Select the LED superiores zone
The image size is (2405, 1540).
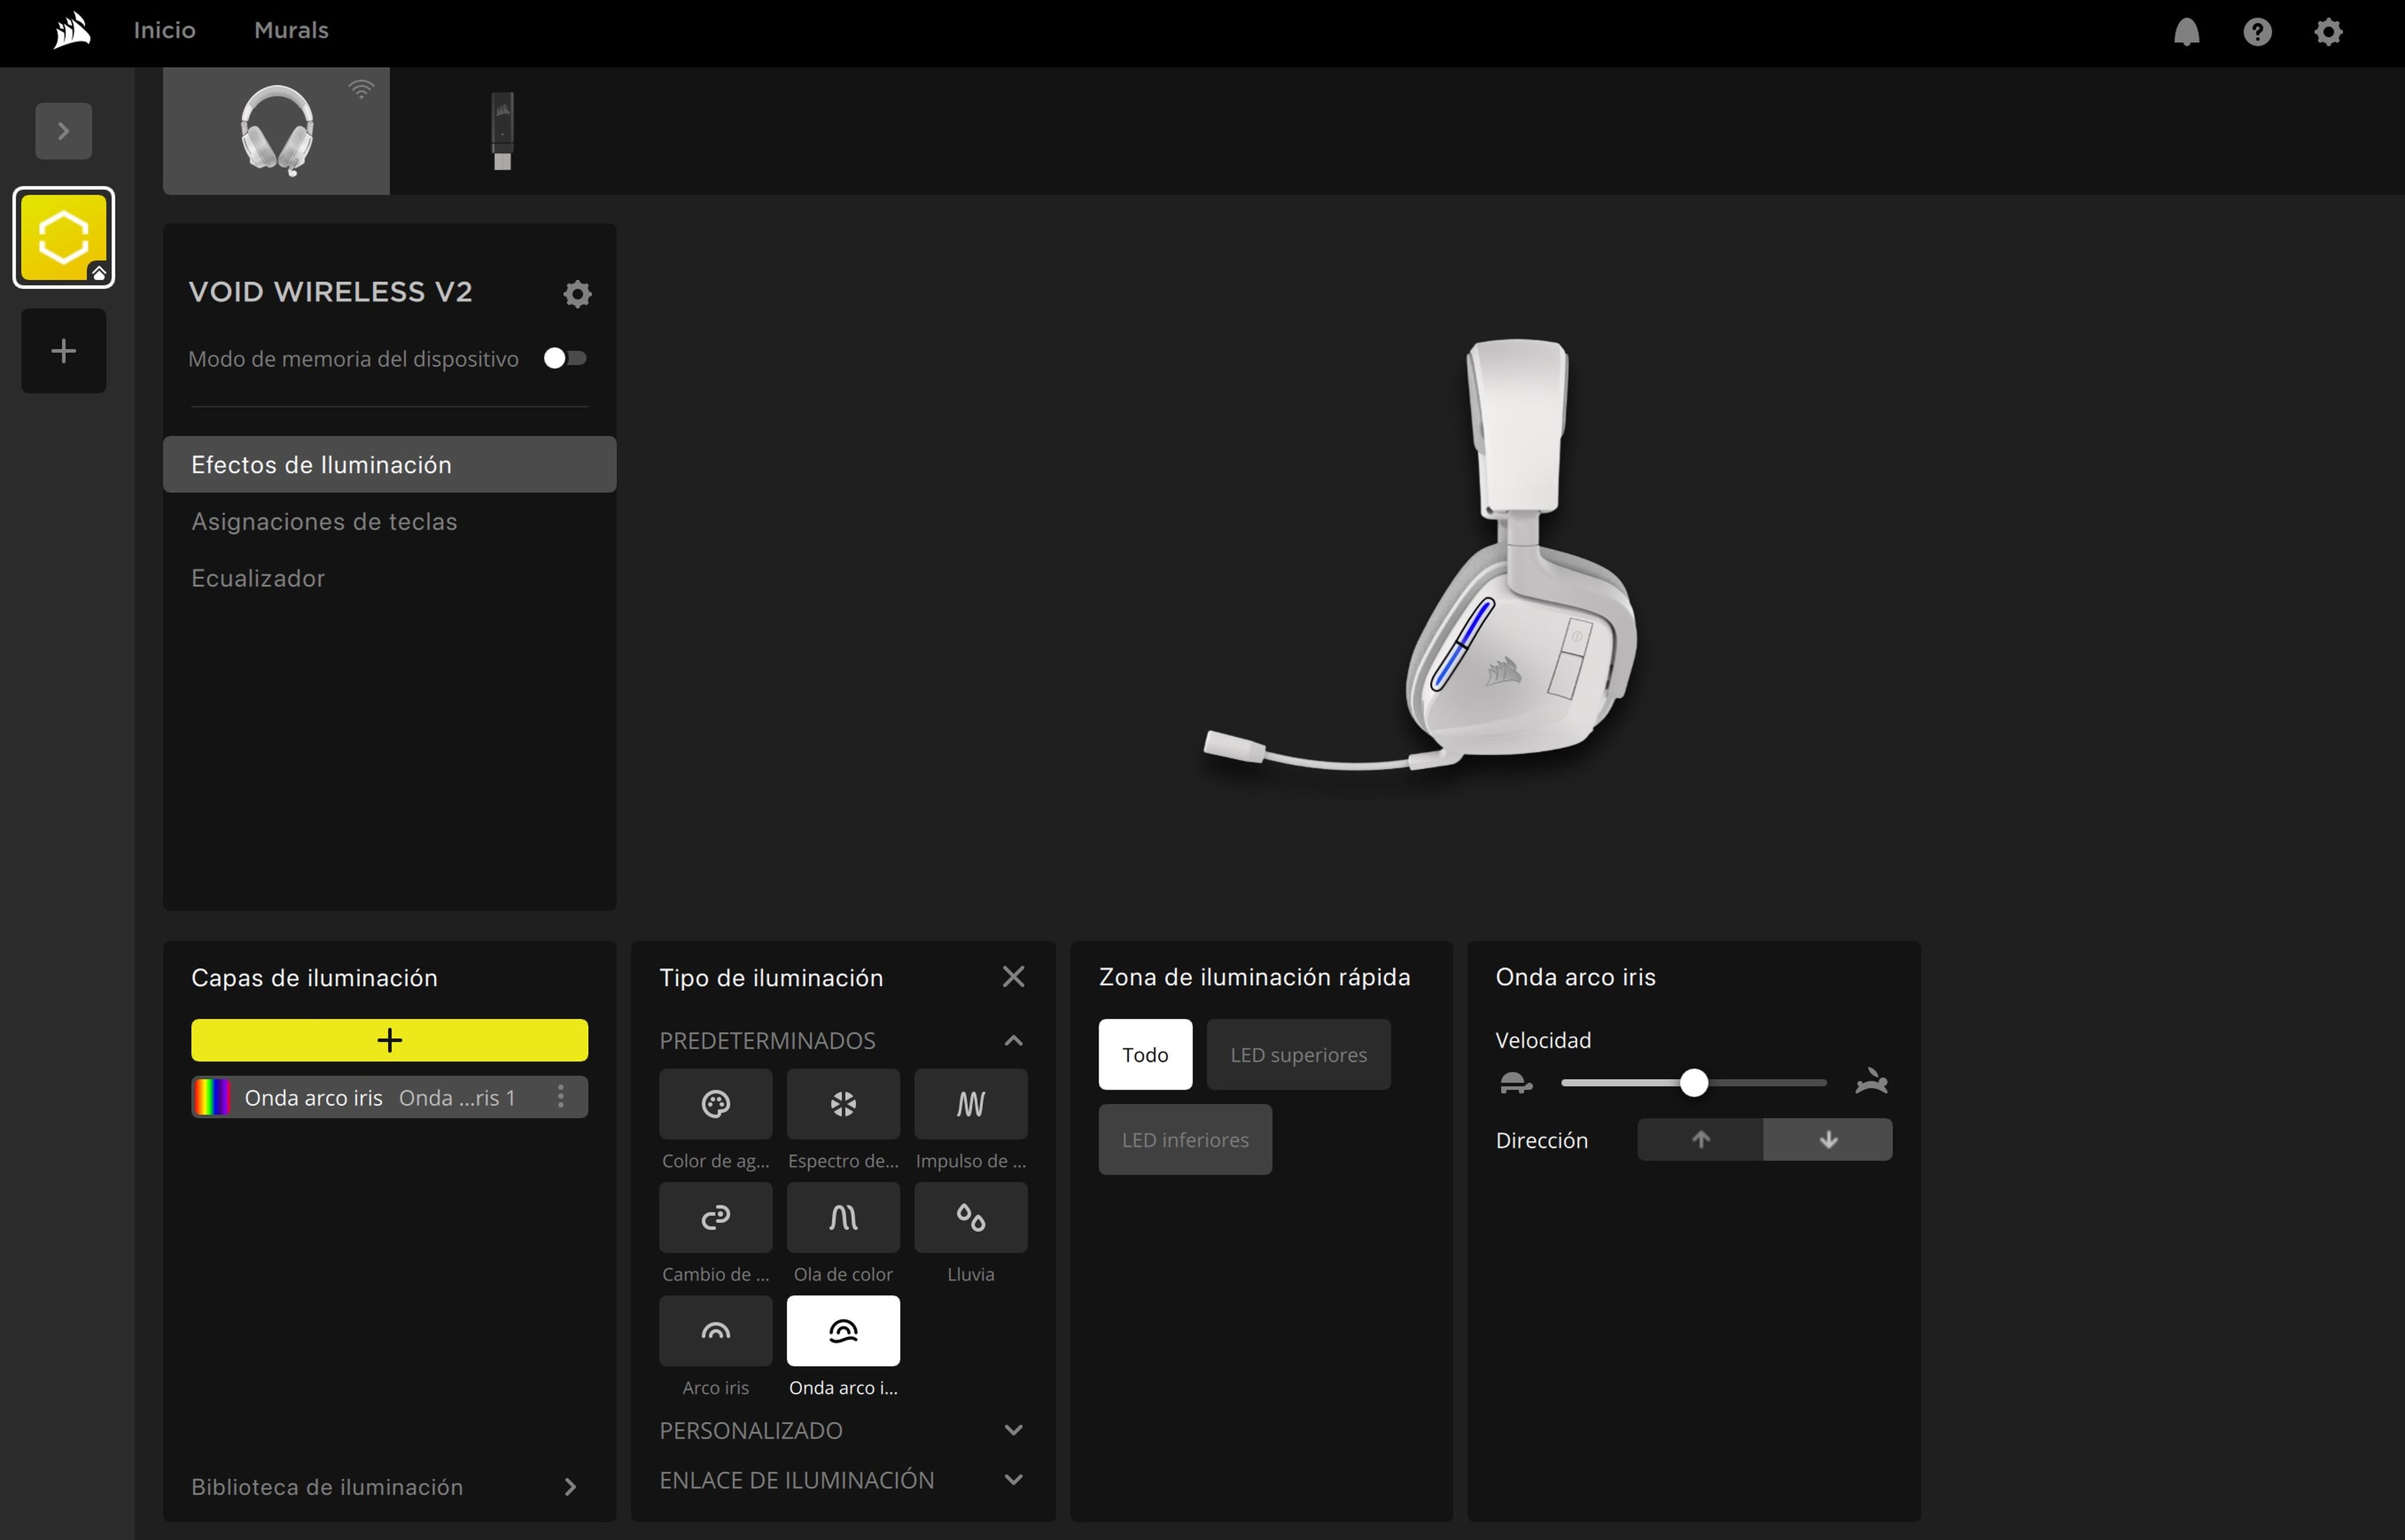coord(1298,1054)
